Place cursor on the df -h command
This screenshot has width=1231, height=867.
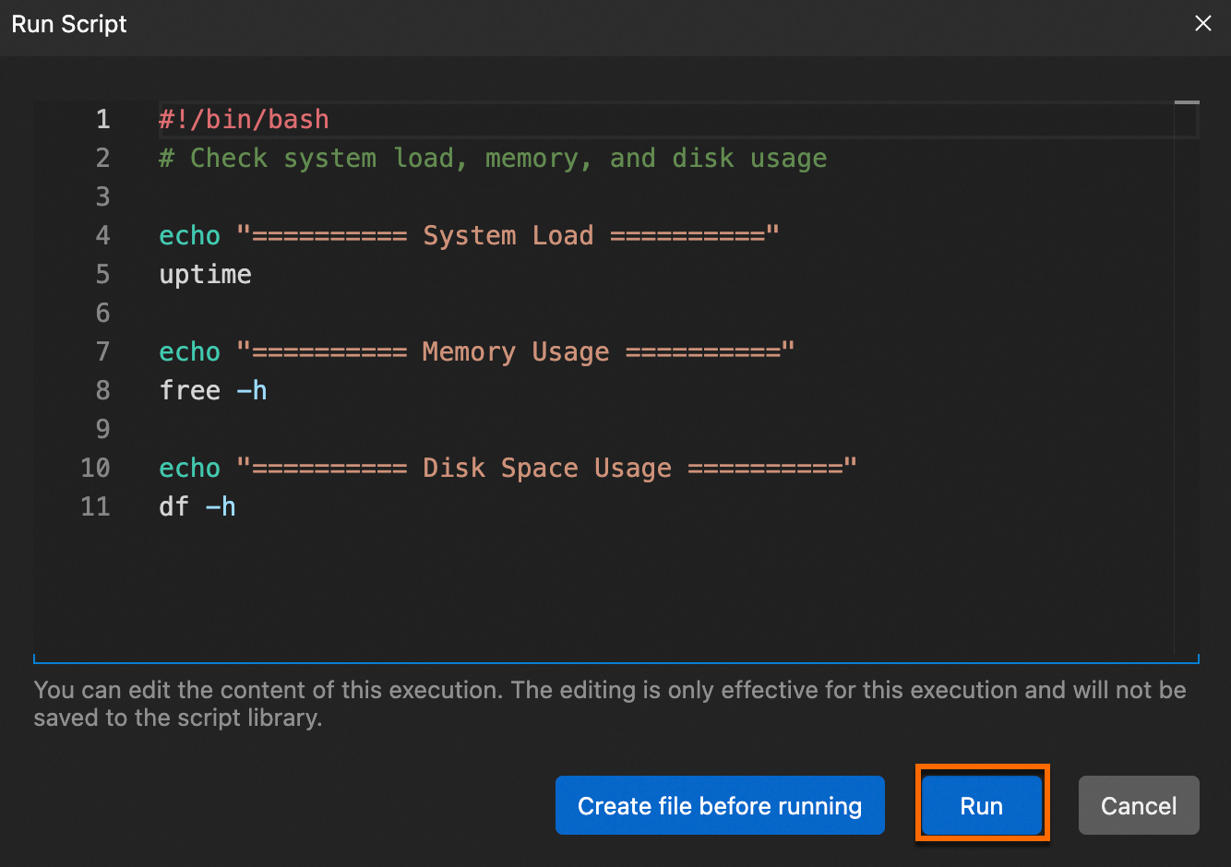197,507
